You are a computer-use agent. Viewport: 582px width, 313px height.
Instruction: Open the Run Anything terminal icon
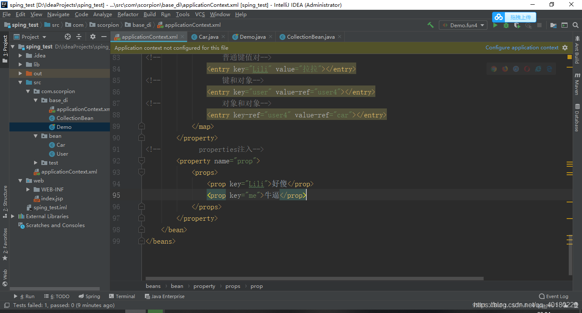click(565, 25)
